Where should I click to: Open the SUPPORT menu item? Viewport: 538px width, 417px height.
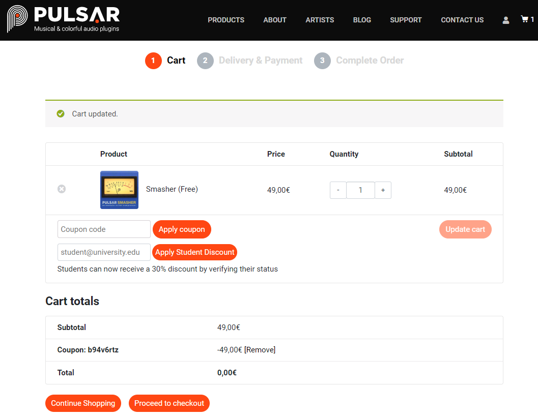click(x=406, y=20)
